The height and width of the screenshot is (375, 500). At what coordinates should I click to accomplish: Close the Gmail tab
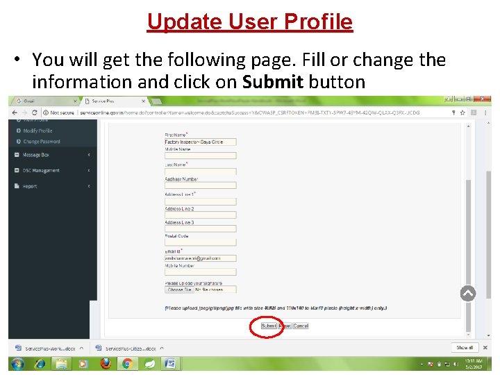75,101
